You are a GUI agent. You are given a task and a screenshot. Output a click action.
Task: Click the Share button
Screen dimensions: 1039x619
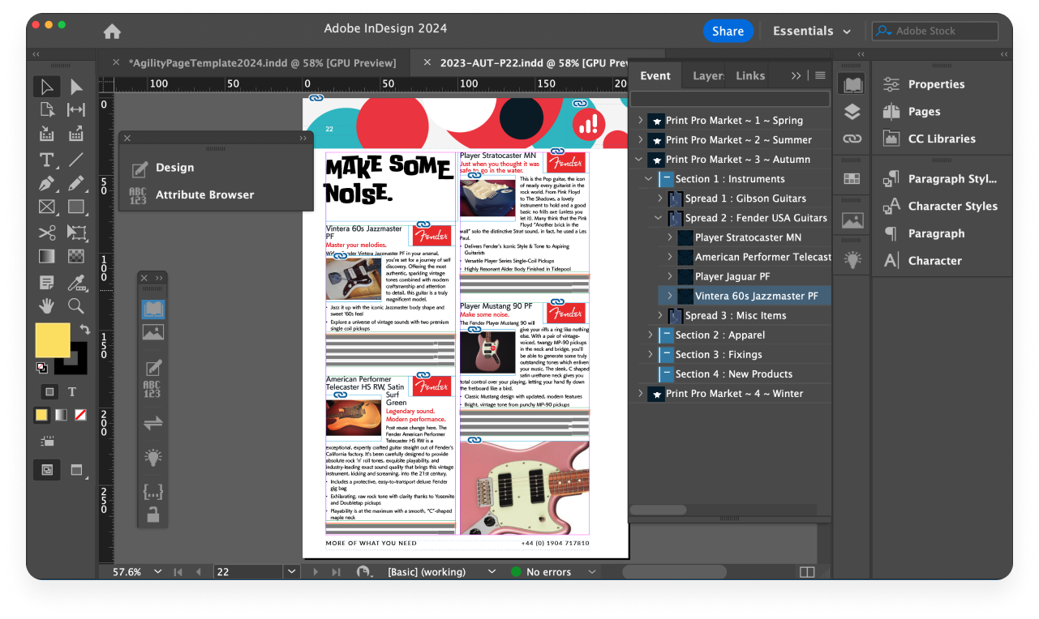(728, 31)
